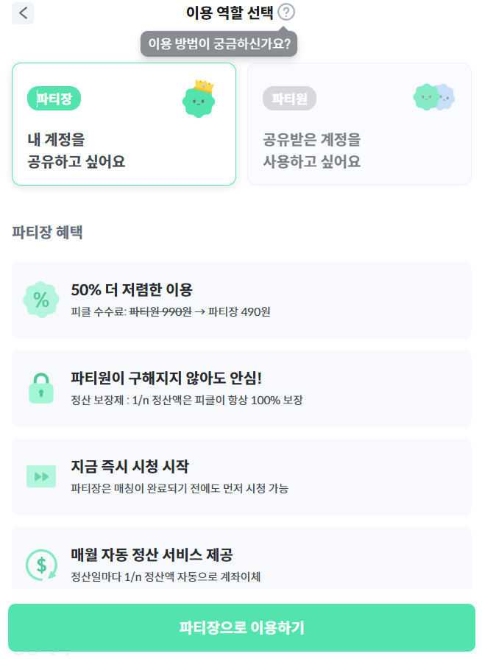Open the 이용 역할 선택 header menu
The image size is (482, 659).
(228, 13)
